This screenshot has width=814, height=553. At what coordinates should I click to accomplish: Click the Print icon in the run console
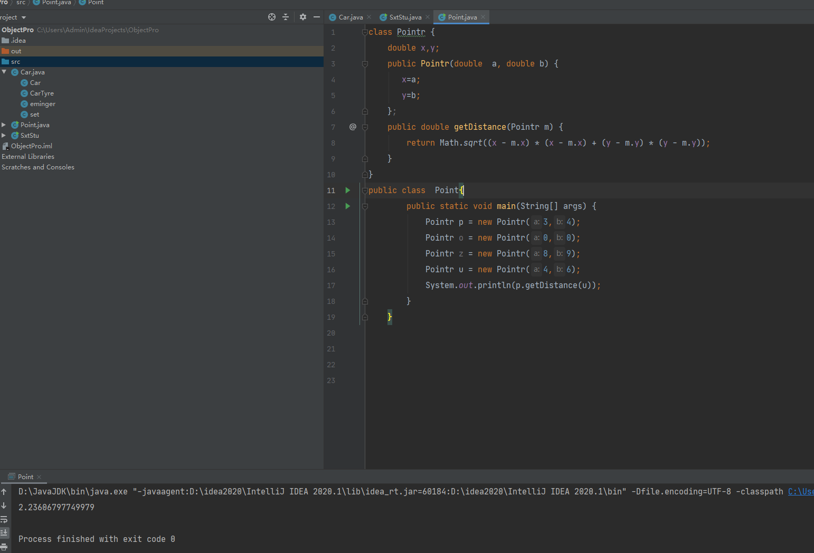pos(4,547)
